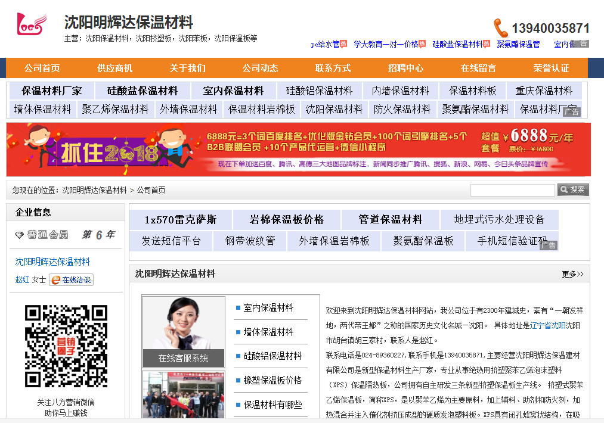
Task: Open 招聘中心 from the navigation bar
Action: click(405, 68)
